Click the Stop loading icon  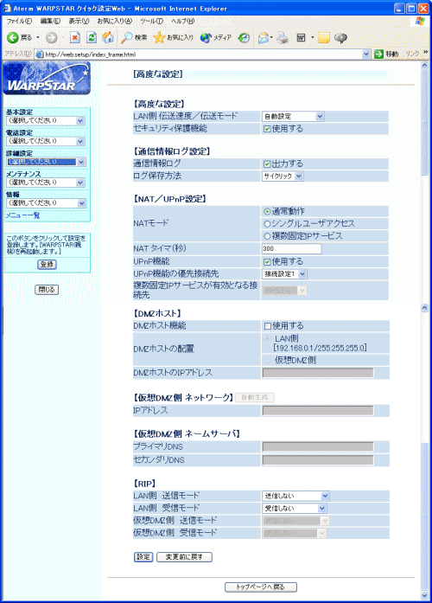coord(75,37)
